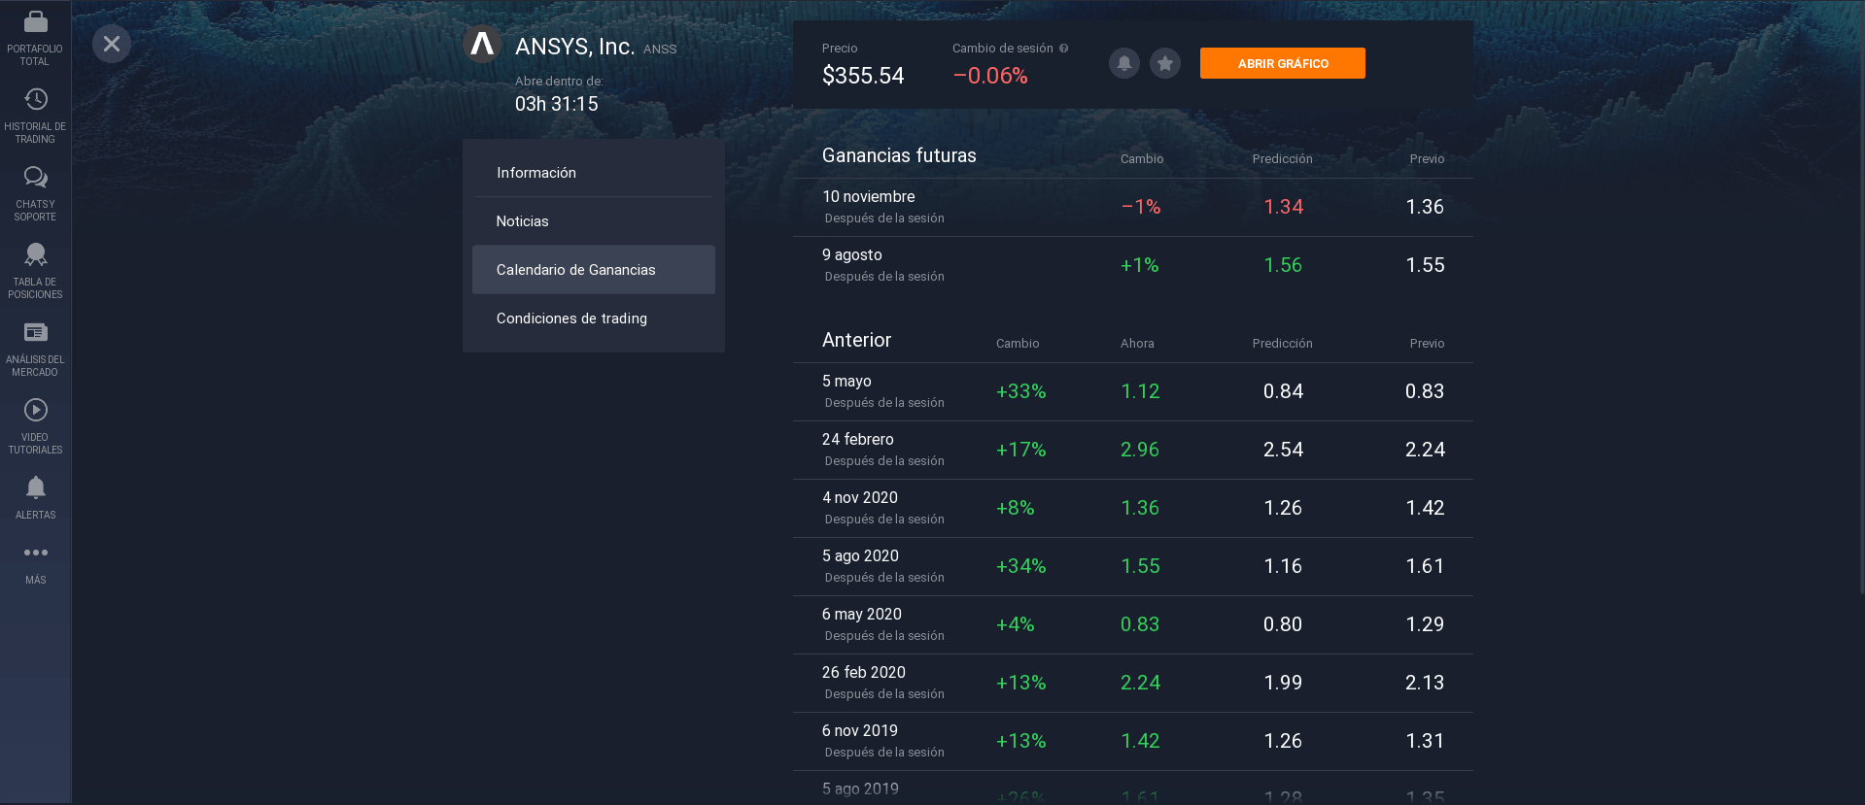Click the 5 ago 2020 row date
Screen dimensions: 1865x805
tap(860, 555)
